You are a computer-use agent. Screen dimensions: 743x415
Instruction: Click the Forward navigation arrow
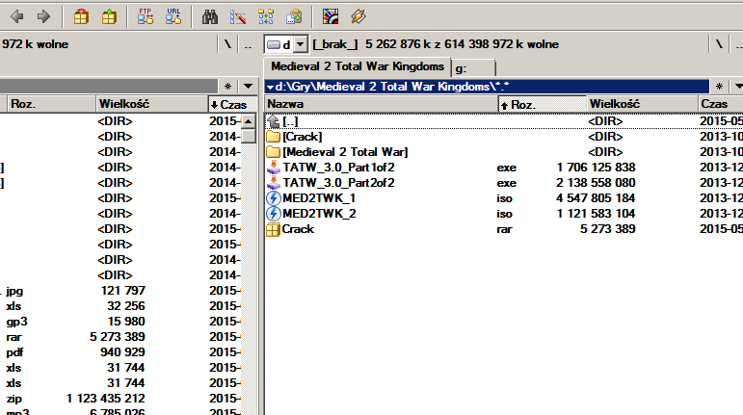[42, 16]
